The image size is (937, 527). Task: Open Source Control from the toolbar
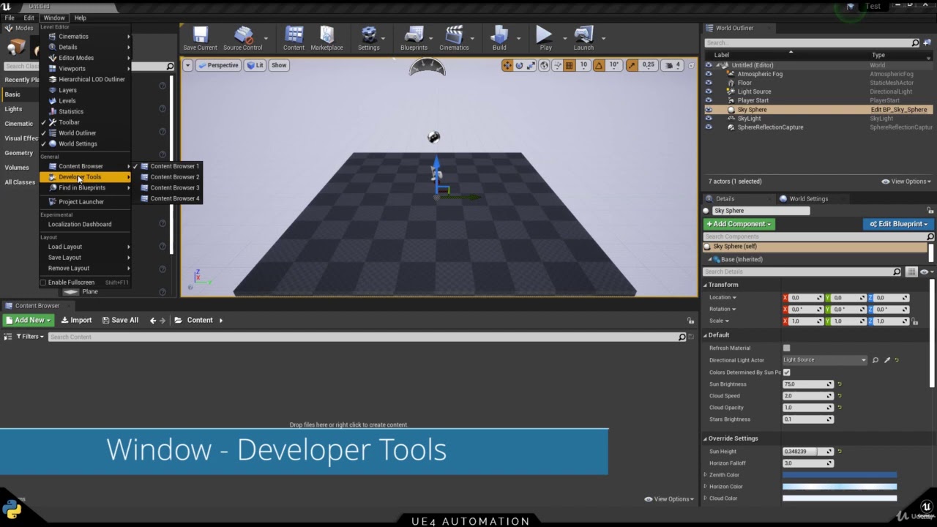coord(242,38)
